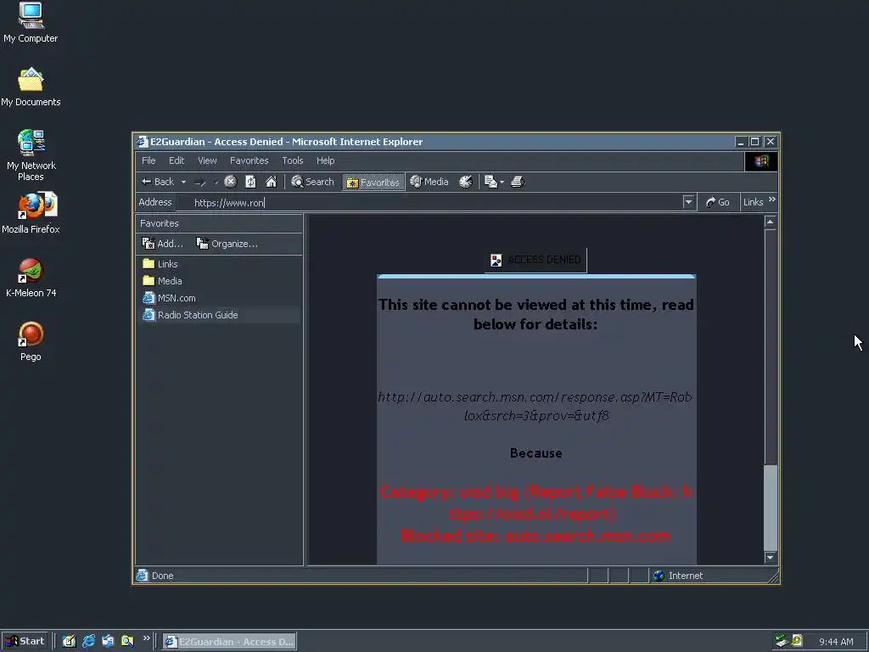Image resolution: width=869 pixels, height=652 pixels.
Task: Expand the Address bar dropdown list
Action: [x=688, y=202]
